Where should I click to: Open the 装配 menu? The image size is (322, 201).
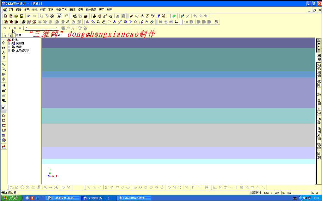72,10
